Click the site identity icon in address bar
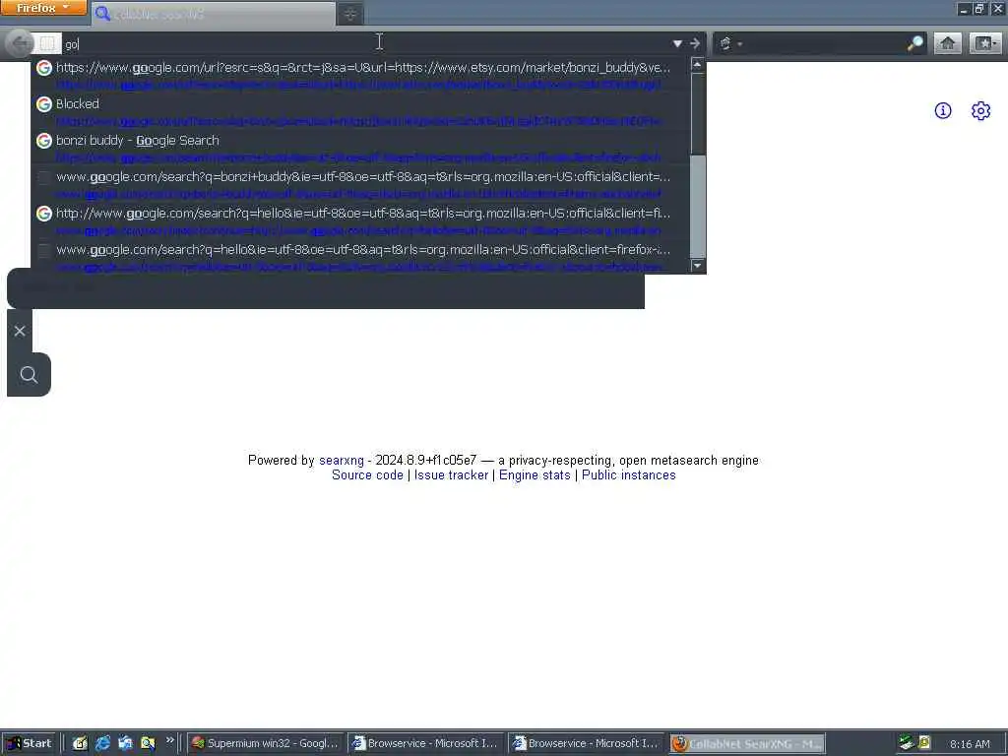 coord(47,43)
